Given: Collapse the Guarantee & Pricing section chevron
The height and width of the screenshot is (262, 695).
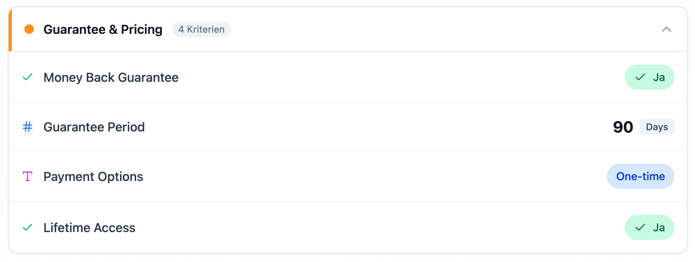Looking at the screenshot, I should (x=666, y=30).
